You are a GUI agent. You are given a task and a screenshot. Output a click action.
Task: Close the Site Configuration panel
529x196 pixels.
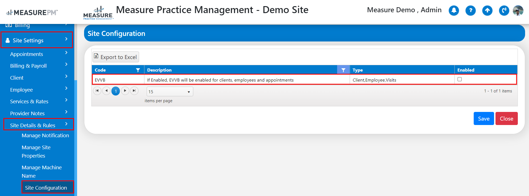coord(506,119)
